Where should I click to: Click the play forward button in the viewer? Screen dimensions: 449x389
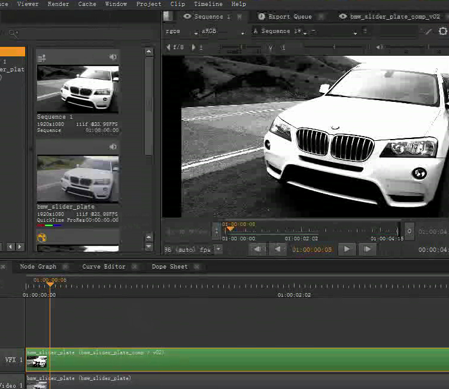[x=347, y=249]
